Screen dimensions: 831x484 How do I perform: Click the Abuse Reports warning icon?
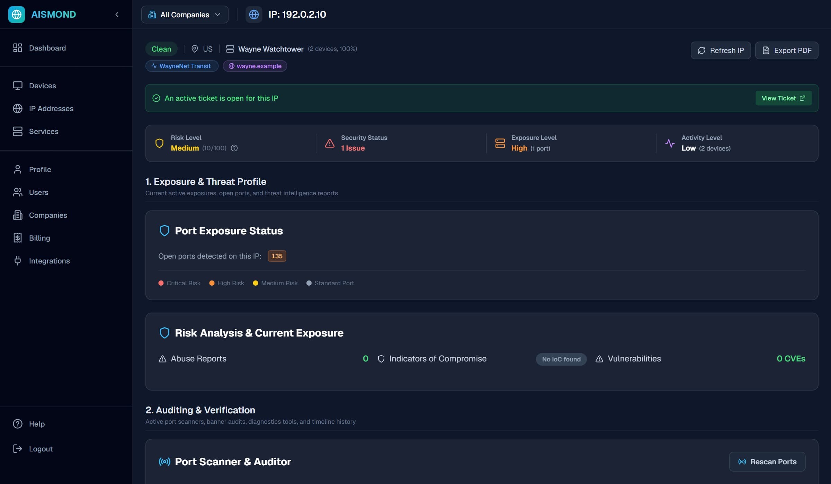coord(162,359)
